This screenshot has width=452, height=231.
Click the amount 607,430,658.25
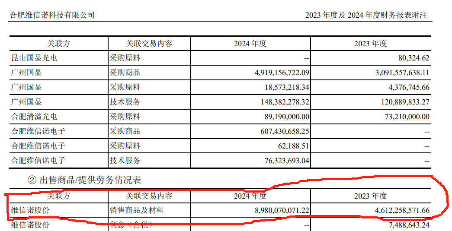[285, 131]
